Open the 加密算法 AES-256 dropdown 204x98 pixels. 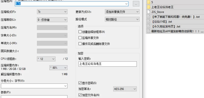(x=125, y=89)
